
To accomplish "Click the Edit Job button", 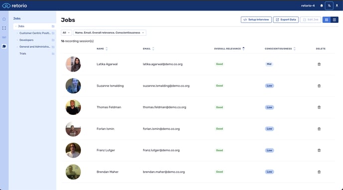I will pyautogui.click(x=311, y=19).
